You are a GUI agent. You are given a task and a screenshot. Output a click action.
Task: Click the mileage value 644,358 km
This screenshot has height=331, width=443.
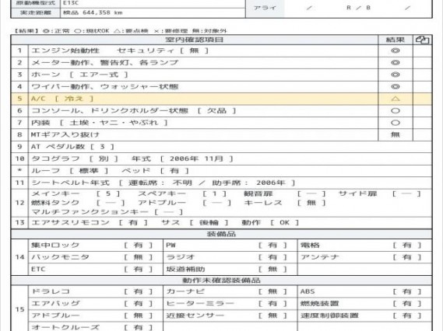(93, 12)
